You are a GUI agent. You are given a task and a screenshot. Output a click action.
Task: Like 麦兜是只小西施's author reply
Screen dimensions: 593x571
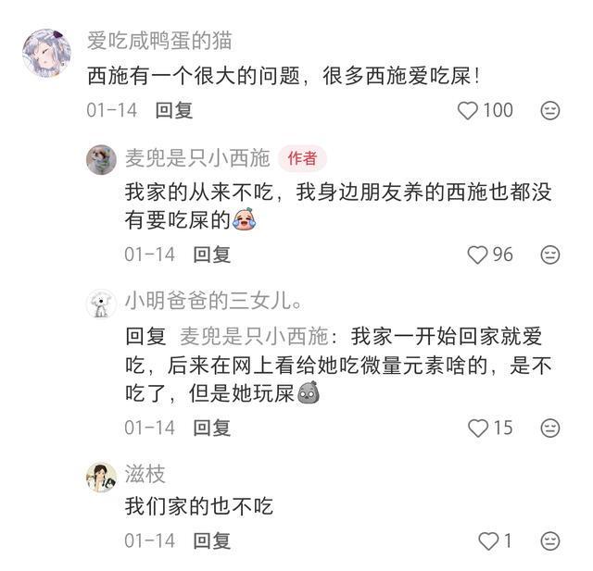click(477, 254)
